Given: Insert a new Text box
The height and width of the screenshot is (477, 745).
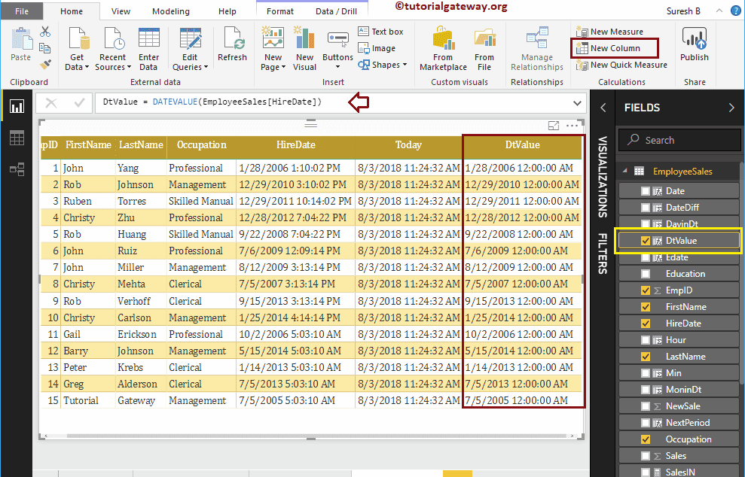Looking at the screenshot, I should tap(381, 31).
